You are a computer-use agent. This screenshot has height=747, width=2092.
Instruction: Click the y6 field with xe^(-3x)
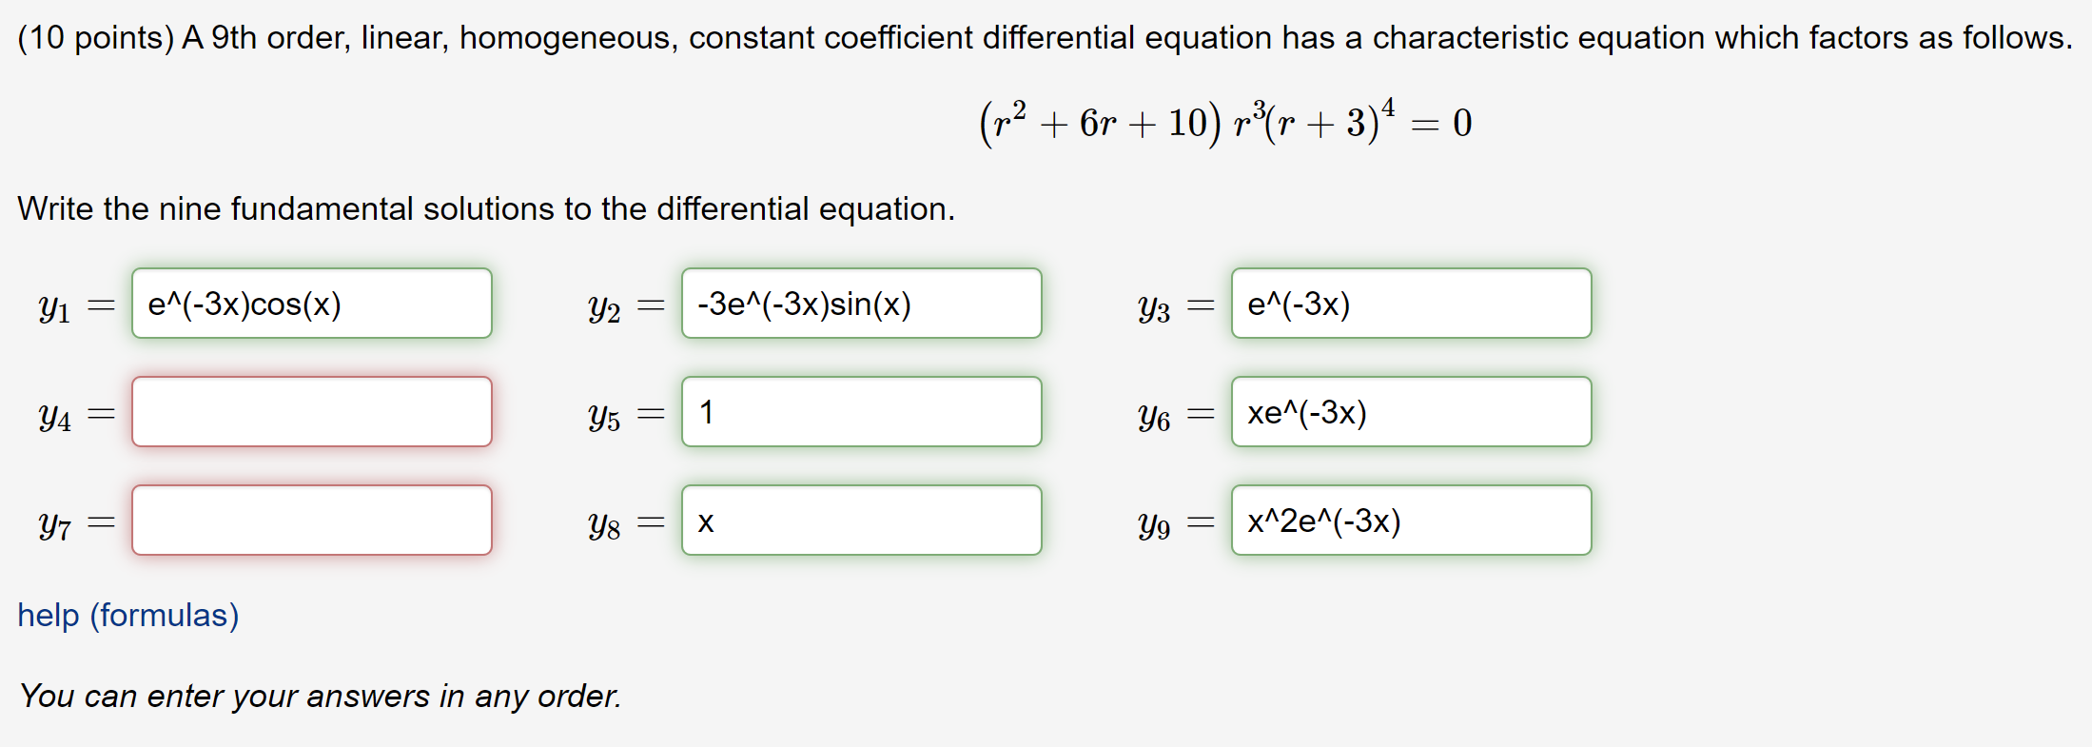(x=1412, y=412)
